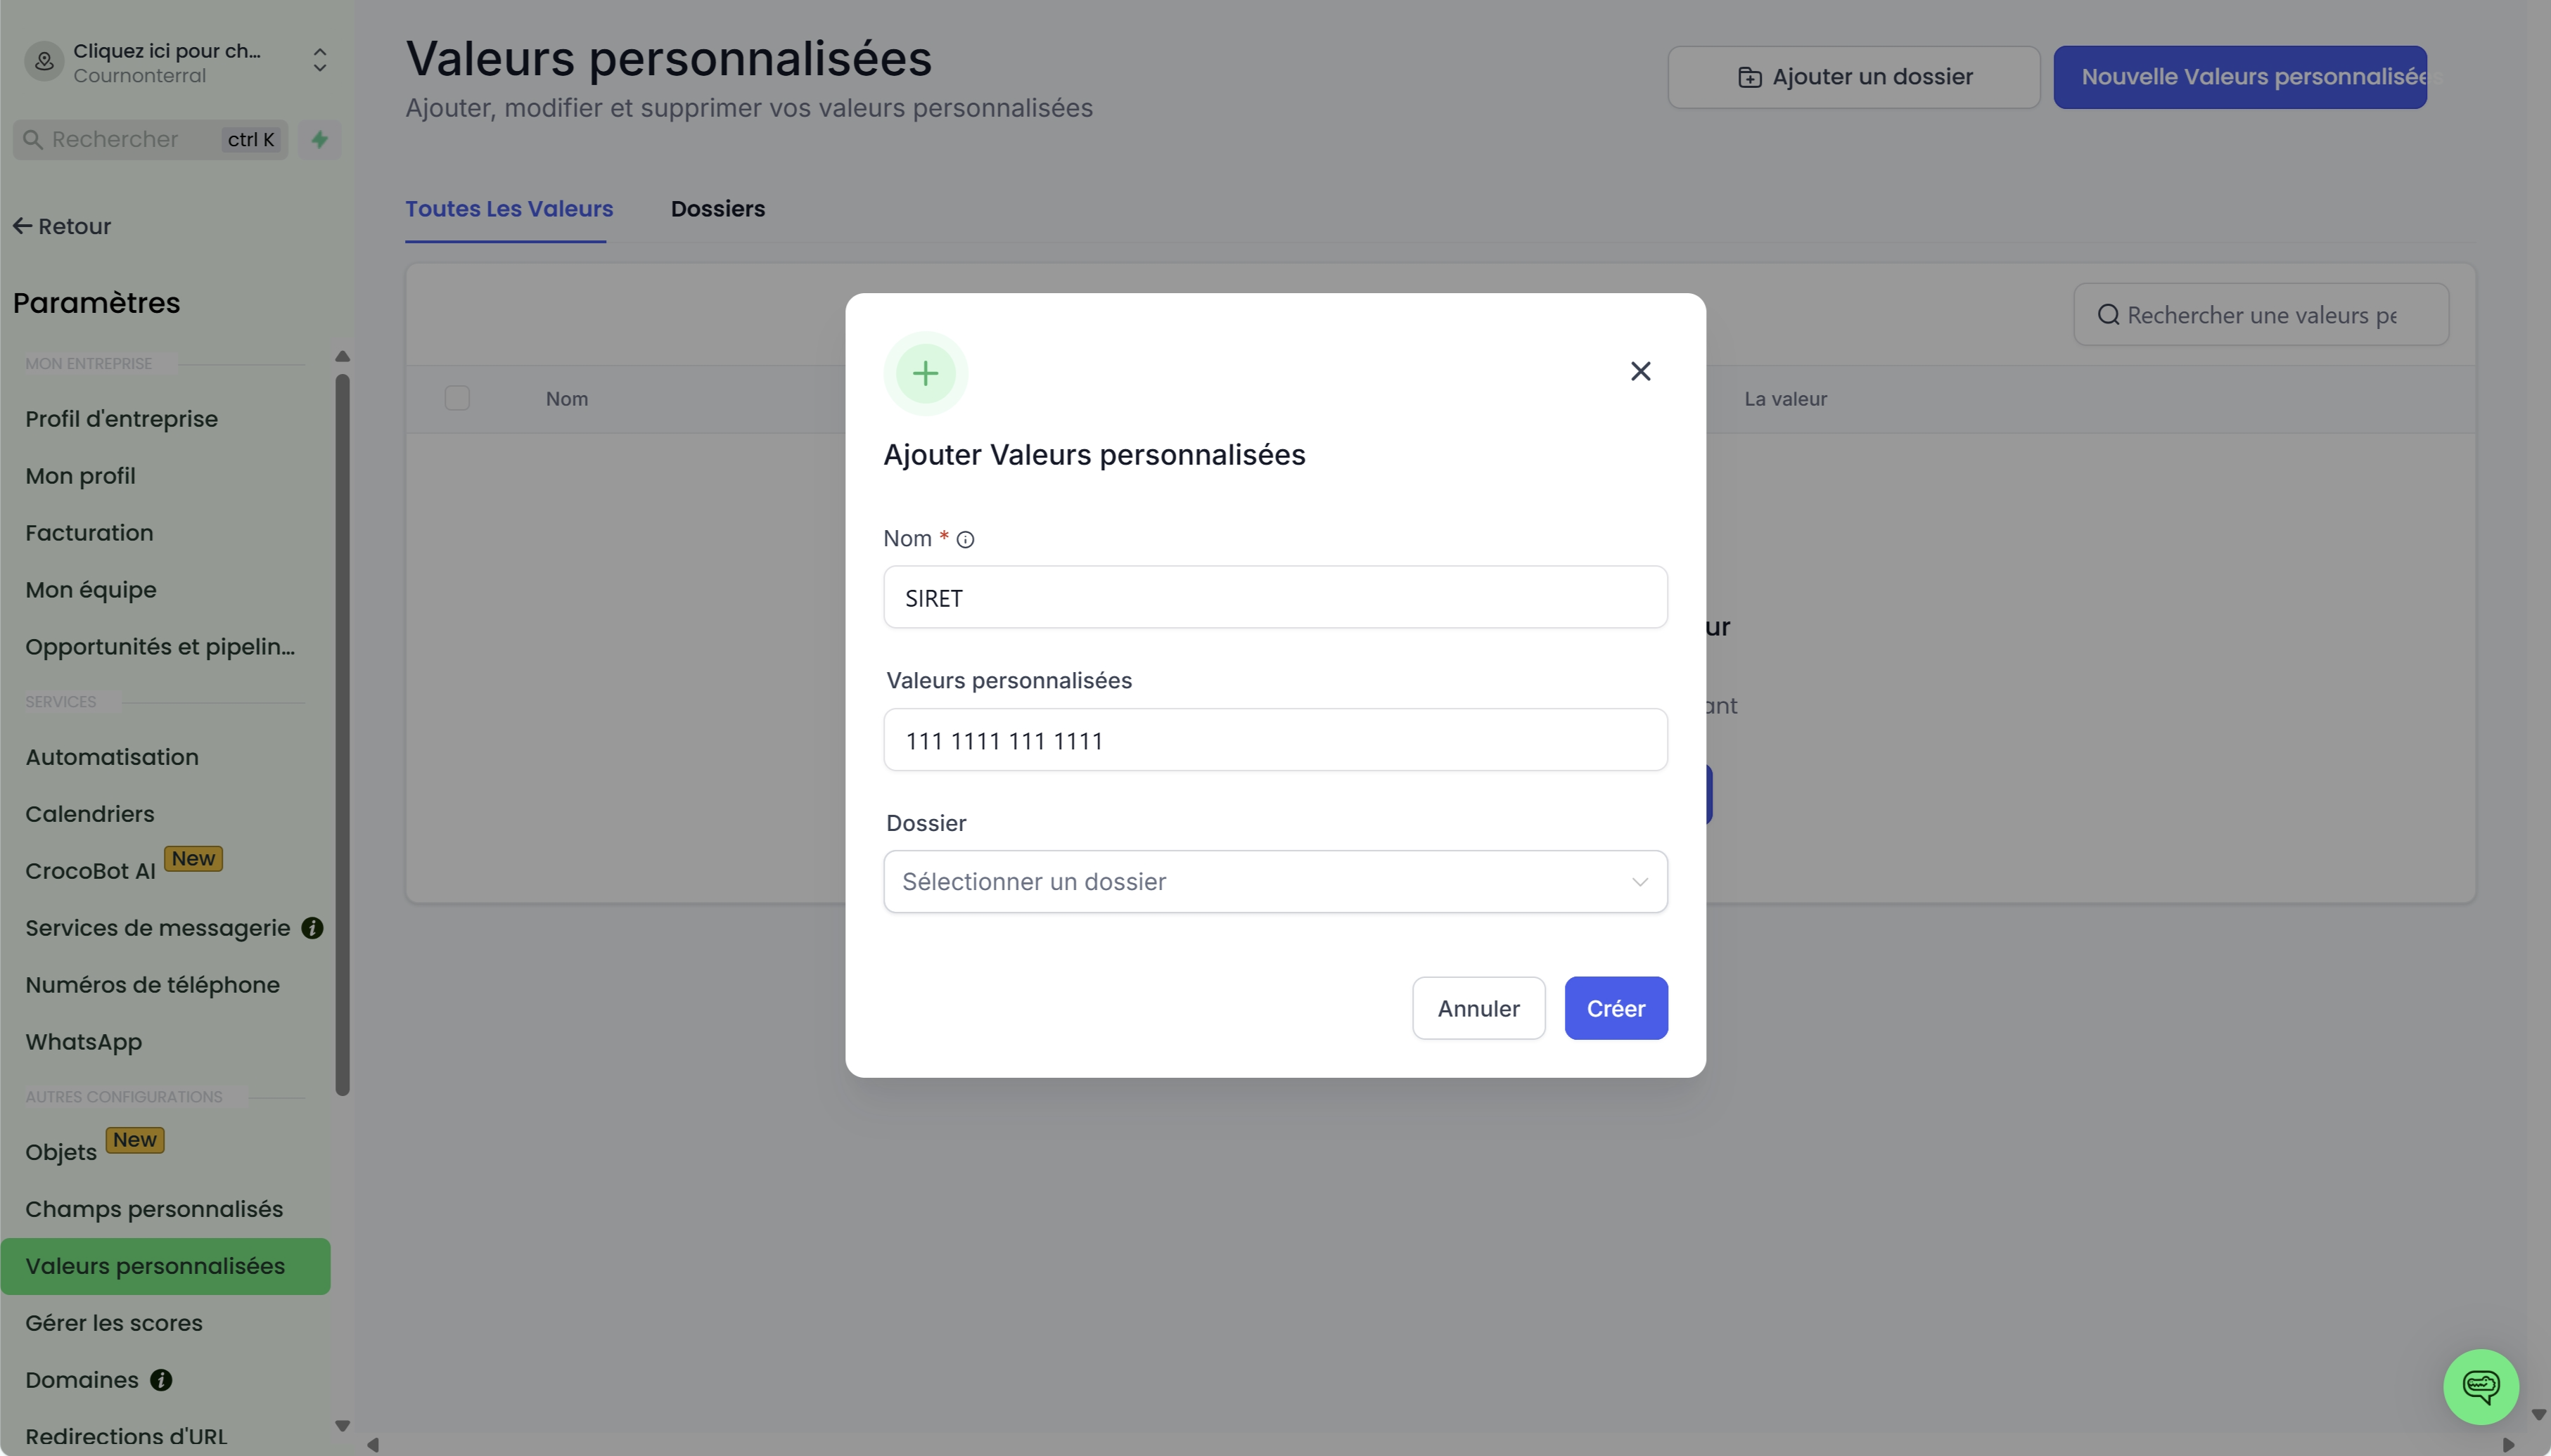The image size is (2551, 1456).
Task: Open the green chat support bubble
Action: tap(2480, 1386)
